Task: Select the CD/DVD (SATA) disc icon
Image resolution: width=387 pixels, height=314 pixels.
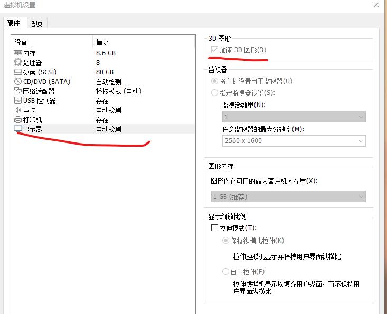Action: point(18,81)
